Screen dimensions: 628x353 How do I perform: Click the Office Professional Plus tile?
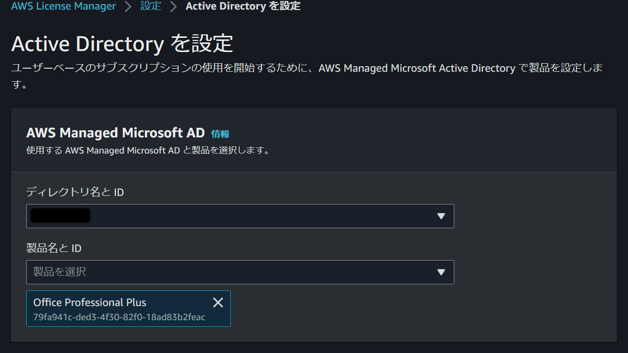tap(128, 309)
